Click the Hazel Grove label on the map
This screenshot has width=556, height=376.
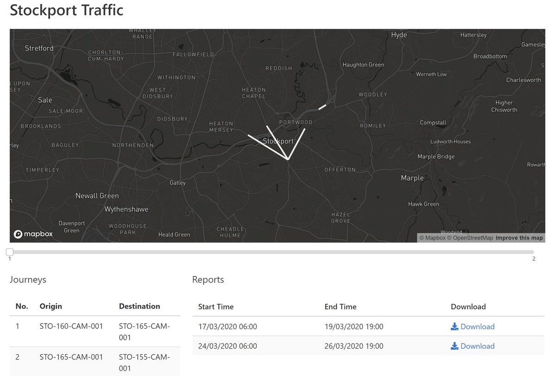click(341, 218)
